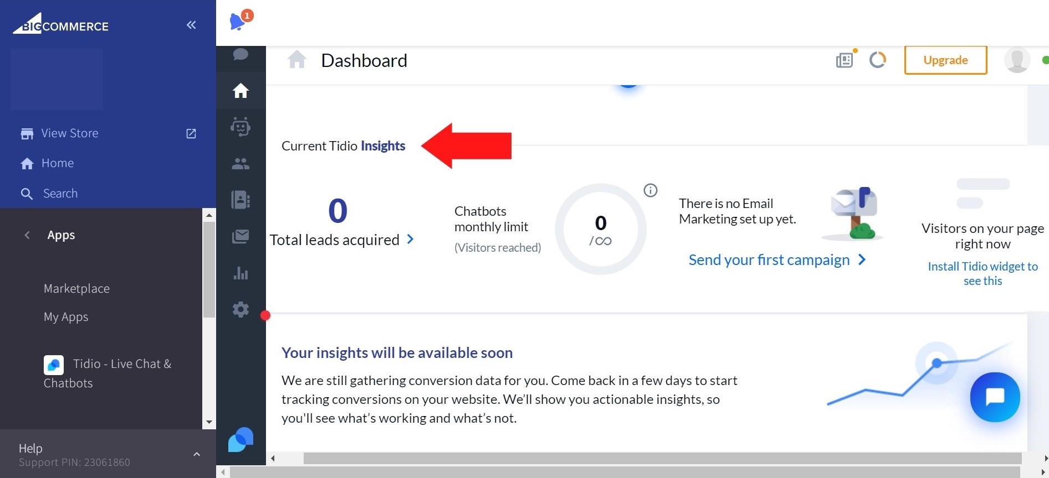Click Install Tidio widget link
This screenshot has height=478, width=1049.
tap(983, 273)
